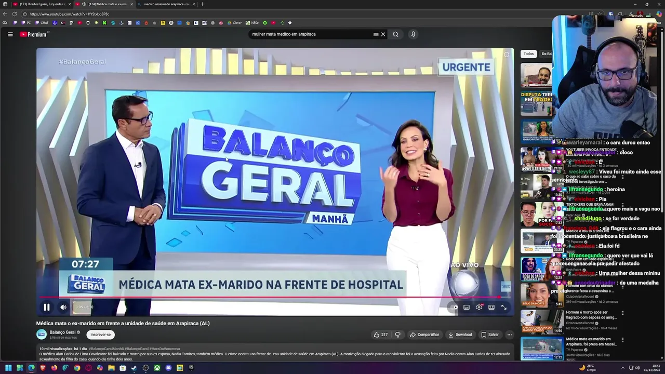This screenshot has height=374, width=665.
Task: Select the 'Todos' filter chip
Action: (x=528, y=54)
